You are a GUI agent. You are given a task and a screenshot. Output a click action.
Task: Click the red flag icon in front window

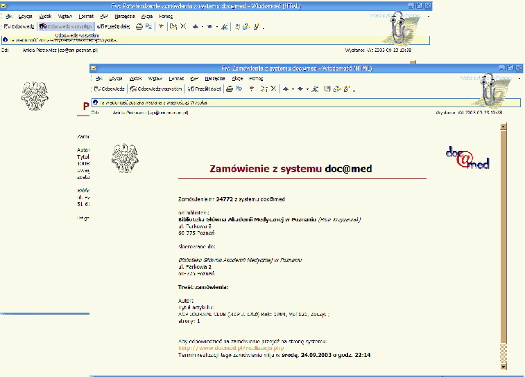[251, 89]
